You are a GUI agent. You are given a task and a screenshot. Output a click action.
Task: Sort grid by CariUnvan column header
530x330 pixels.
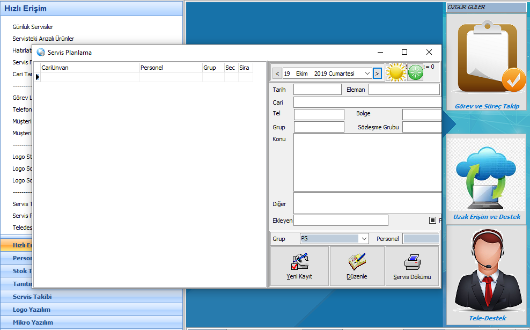pyautogui.click(x=90, y=68)
